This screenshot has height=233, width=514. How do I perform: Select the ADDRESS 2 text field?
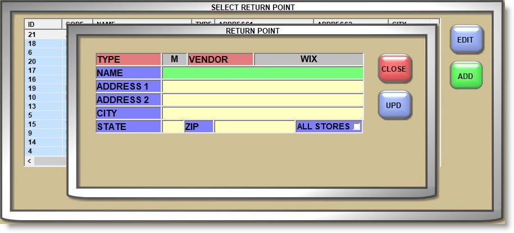262,100
